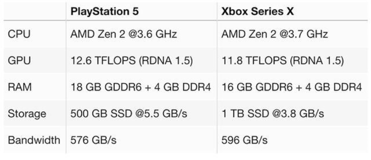Select the 576 GB/s bandwidth value

(94, 140)
